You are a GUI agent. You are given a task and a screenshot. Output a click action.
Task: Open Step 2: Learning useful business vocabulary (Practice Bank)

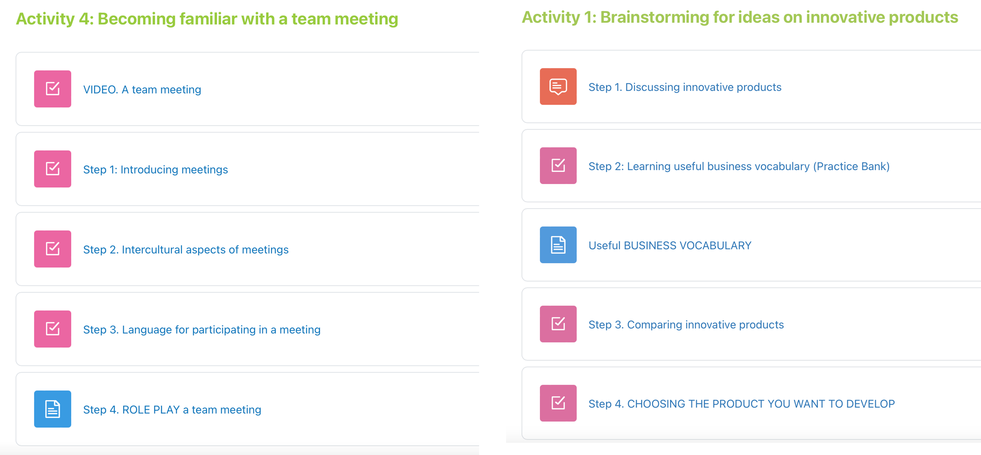click(739, 166)
